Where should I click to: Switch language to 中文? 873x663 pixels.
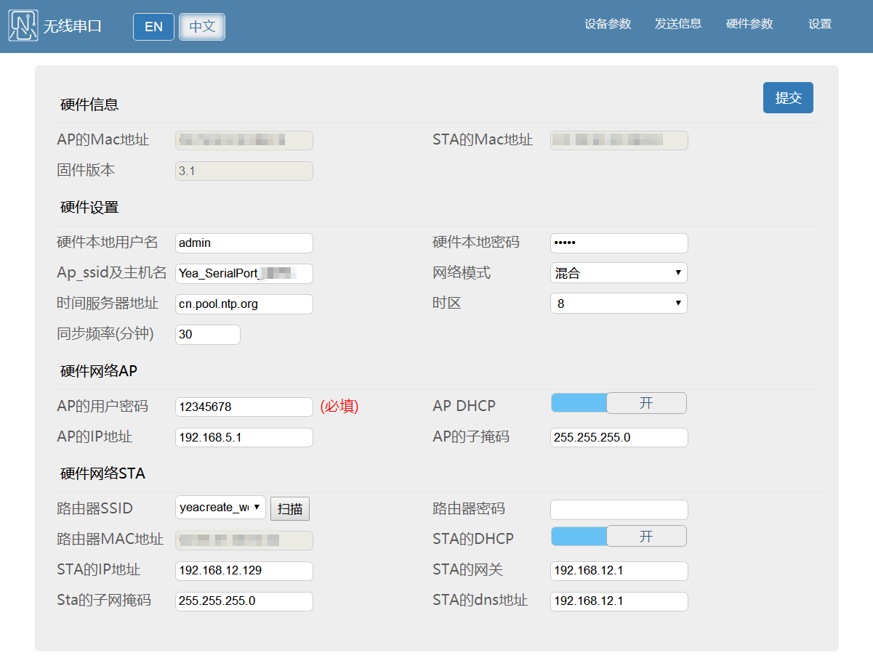pyautogui.click(x=202, y=27)
